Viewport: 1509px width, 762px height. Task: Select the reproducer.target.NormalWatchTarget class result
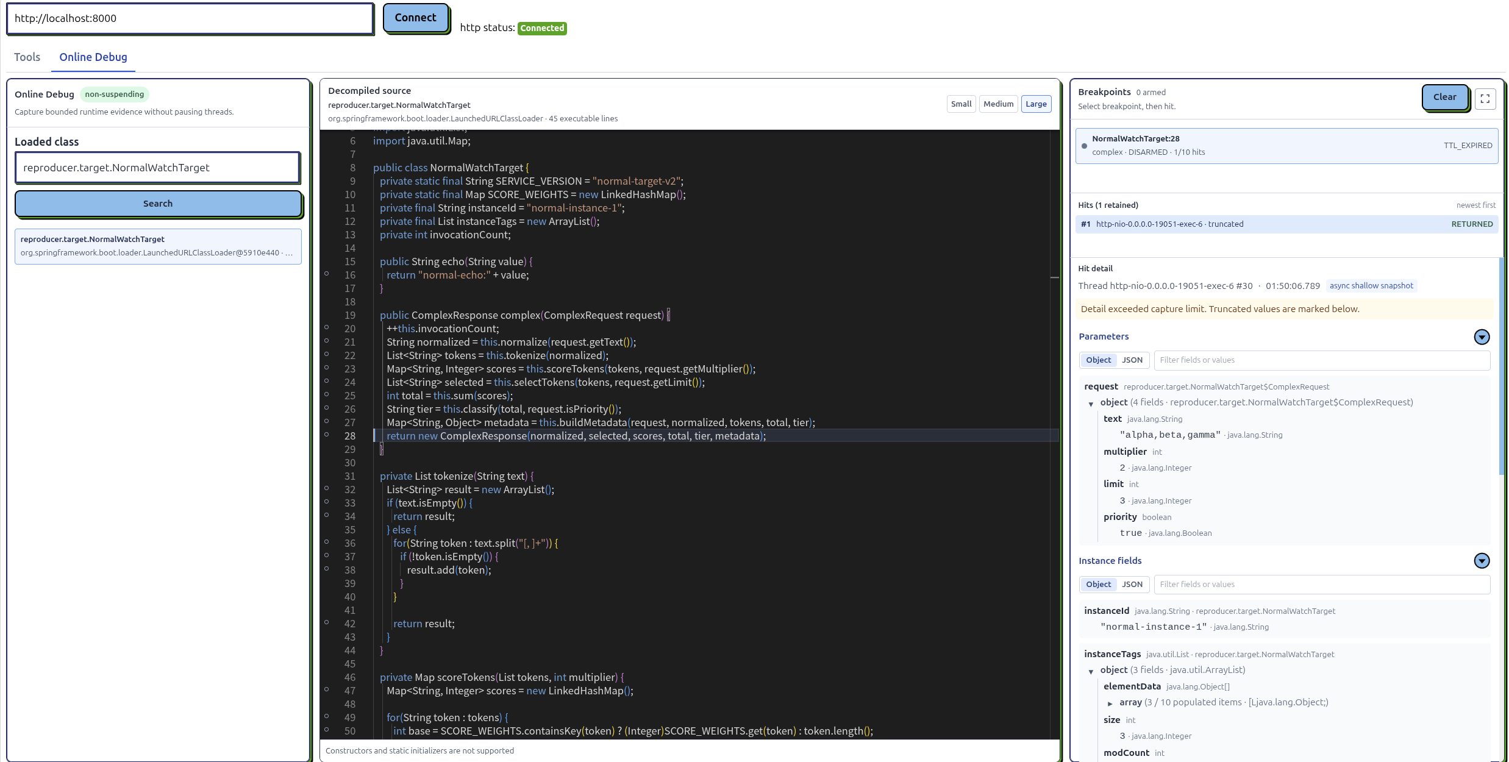(158, 246)
